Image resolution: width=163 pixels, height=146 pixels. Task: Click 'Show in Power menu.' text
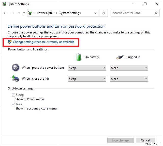pos(30,99)
